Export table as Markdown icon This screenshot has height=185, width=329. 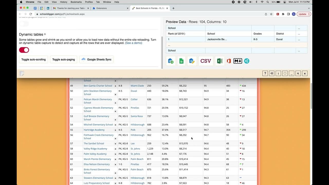(x=238, y=61)
